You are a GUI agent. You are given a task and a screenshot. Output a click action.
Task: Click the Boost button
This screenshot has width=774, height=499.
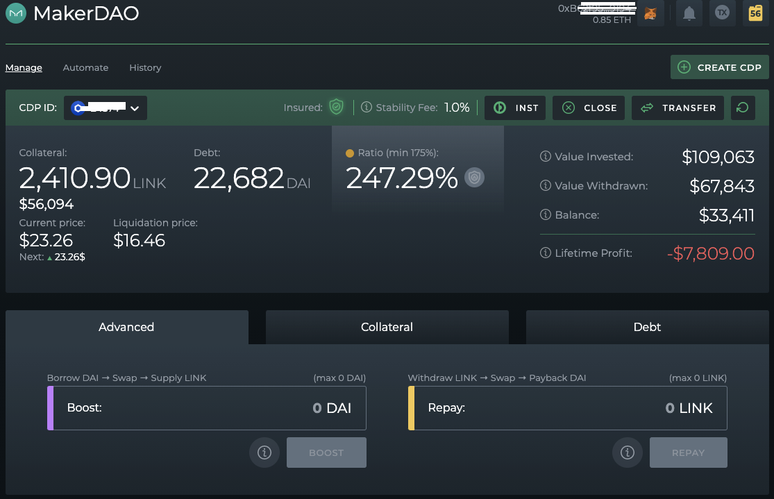326,452
